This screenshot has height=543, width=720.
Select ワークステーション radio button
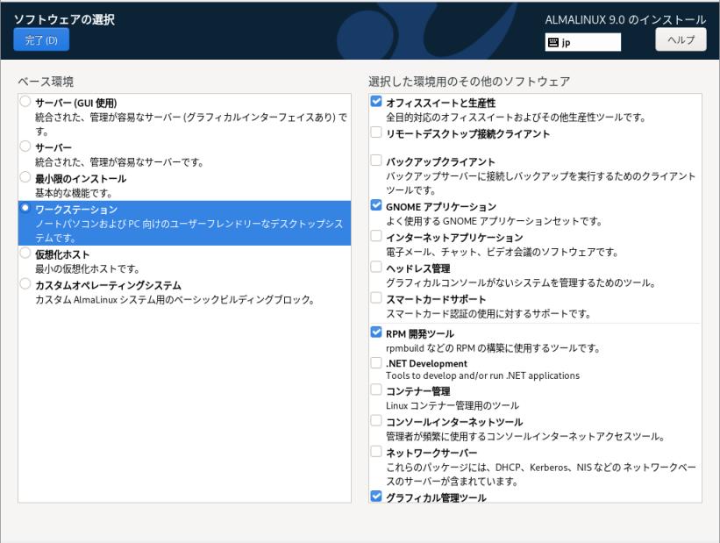pyautogui.click(x=25, y=208)
